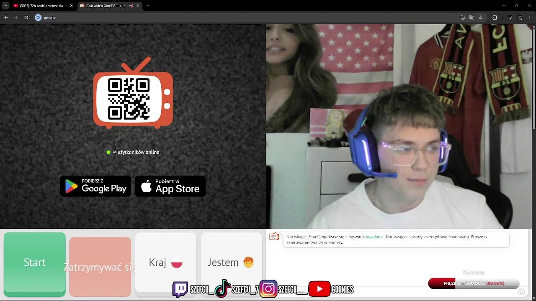Open the tab search dropdown chevron
This screenshot has width=536, height=301.
click(5, 6)
